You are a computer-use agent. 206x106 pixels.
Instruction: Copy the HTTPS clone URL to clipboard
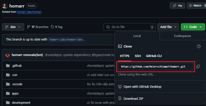point(198,66)
